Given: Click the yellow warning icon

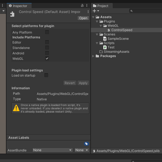Looking at the screenshot, I should pyautogui.click(x=16, y=108).
